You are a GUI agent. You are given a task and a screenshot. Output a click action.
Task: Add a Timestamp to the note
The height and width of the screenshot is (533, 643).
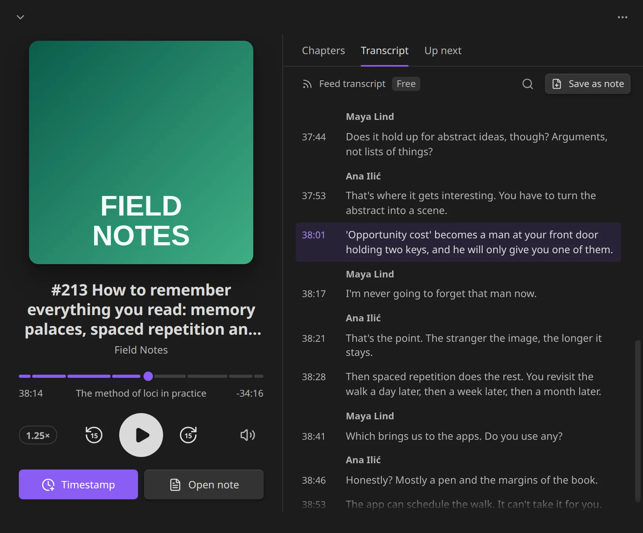78,484
